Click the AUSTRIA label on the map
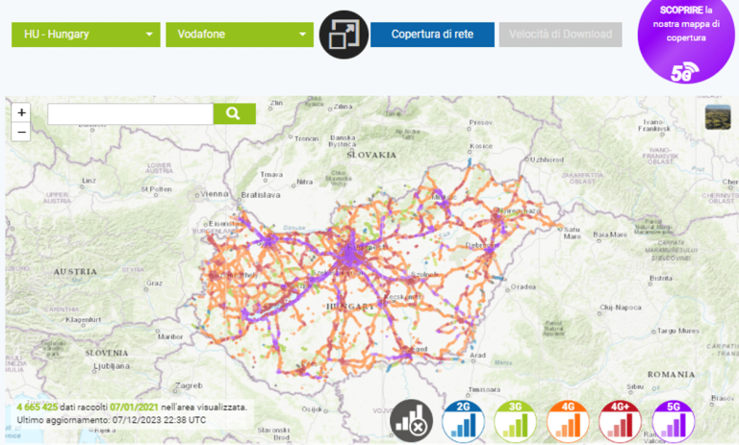The height and width of the screenshot is (445, 739). coord(75,272)
